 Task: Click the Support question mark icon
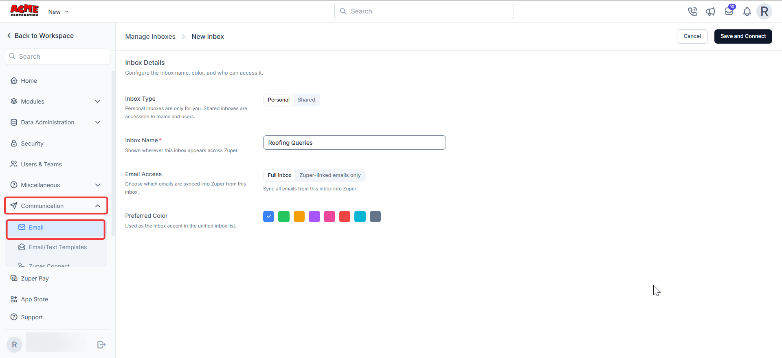[14, 317]
